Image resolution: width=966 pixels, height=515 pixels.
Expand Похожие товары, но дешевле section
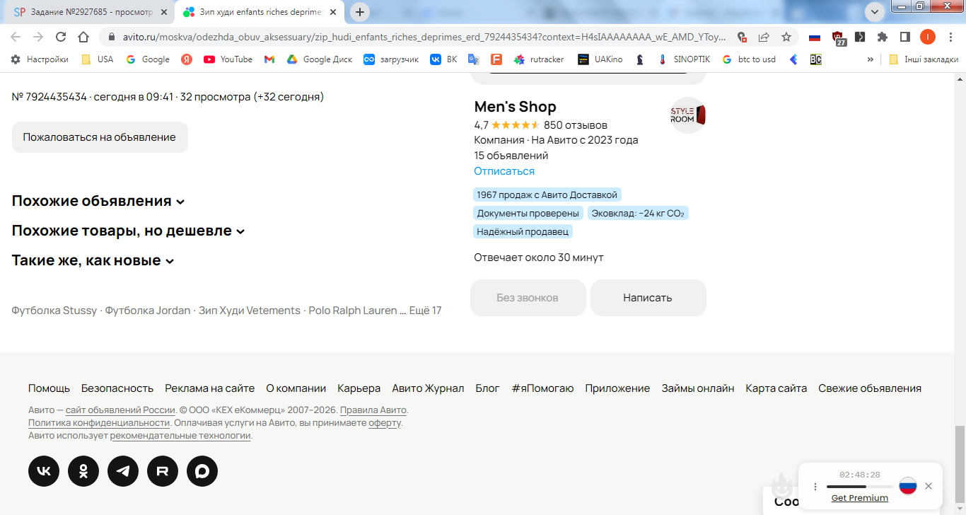[x=128, y=231]
